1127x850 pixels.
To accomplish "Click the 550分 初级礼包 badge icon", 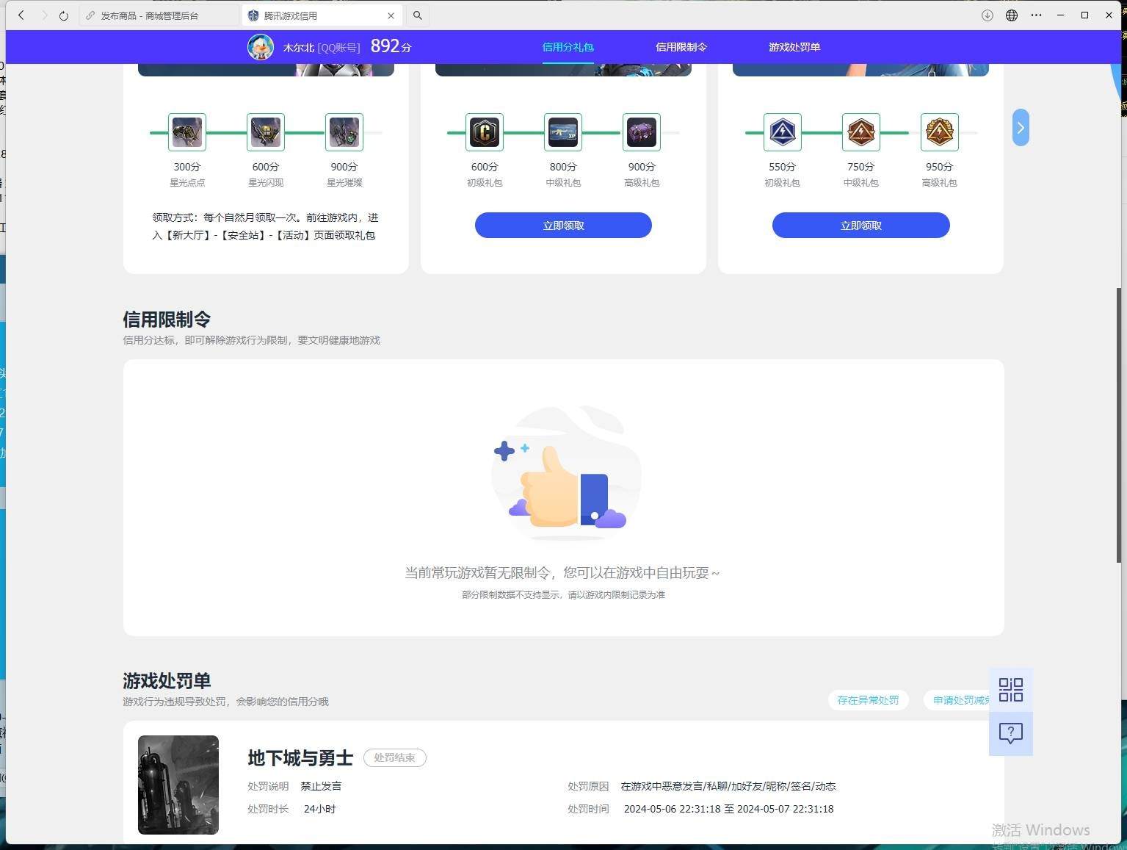I will coord(782,132).
